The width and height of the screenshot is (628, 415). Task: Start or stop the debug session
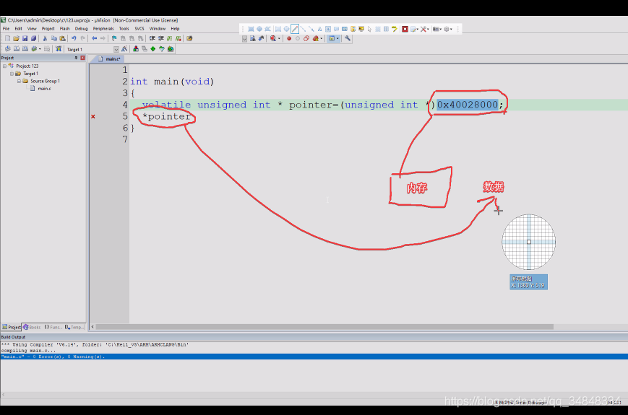(273, 38)
